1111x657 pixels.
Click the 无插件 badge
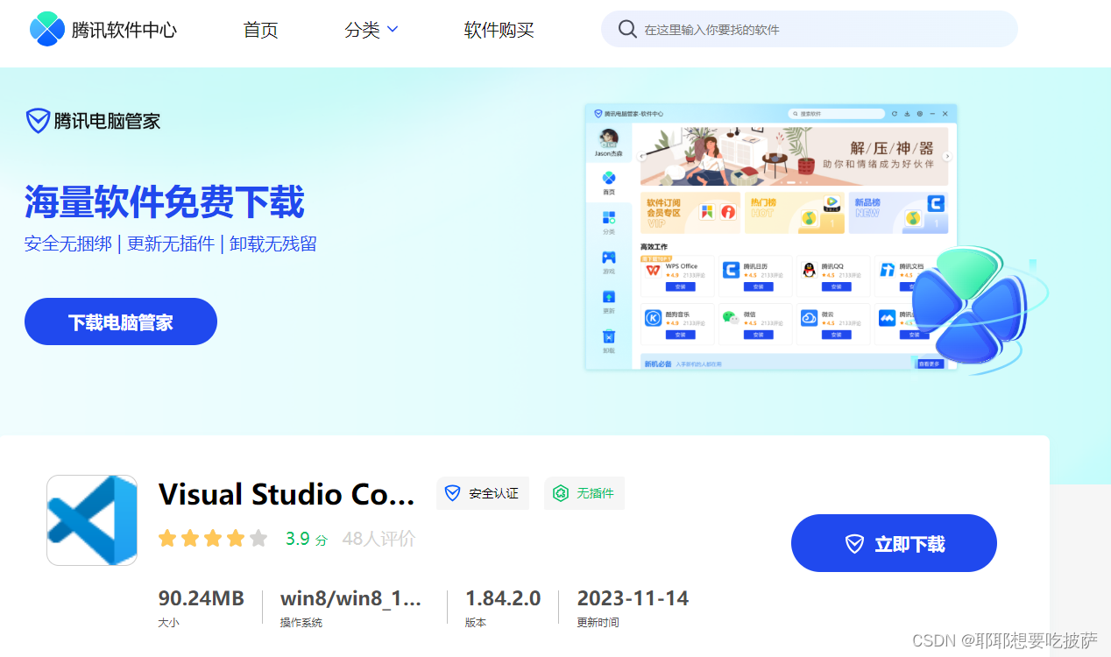click(x=584, y=493)
